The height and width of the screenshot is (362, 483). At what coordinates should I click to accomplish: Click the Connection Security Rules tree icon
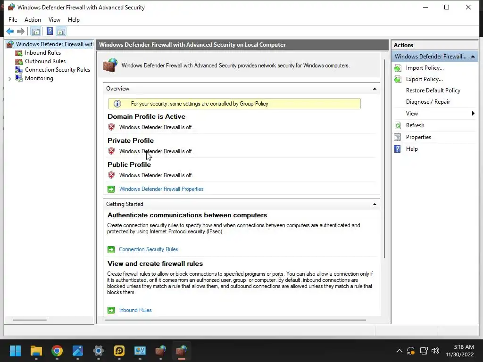coord(19,70)
